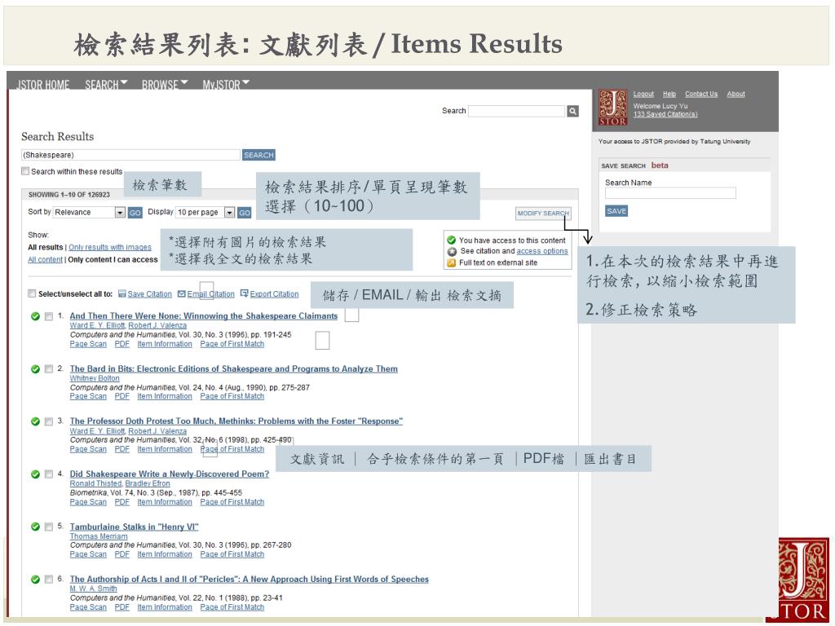The height and width of the screenshot is (626, 835).
Task: Open PDF link for result 6 Pericles
Action: click(122, 606)
